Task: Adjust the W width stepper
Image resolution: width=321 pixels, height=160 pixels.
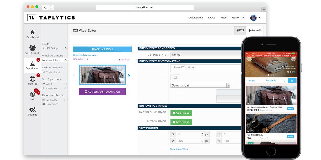Action: 203,141
